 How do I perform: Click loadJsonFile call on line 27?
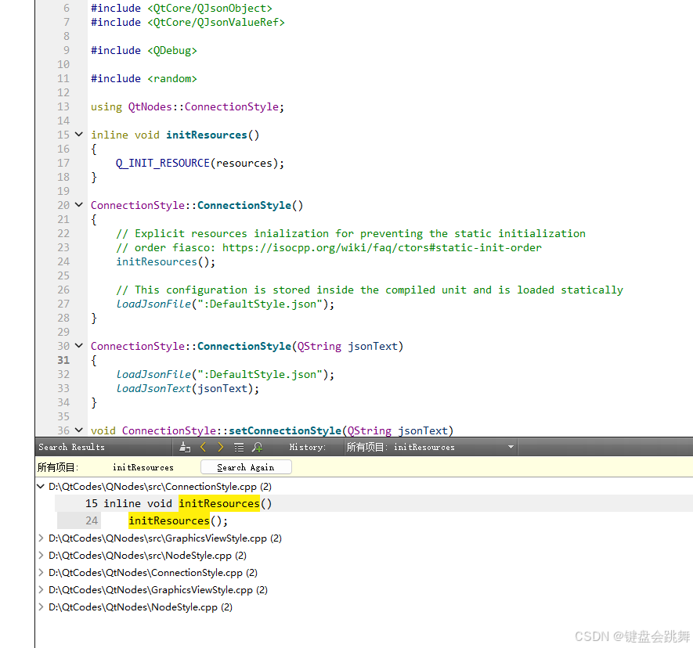(x=153, y=304)
